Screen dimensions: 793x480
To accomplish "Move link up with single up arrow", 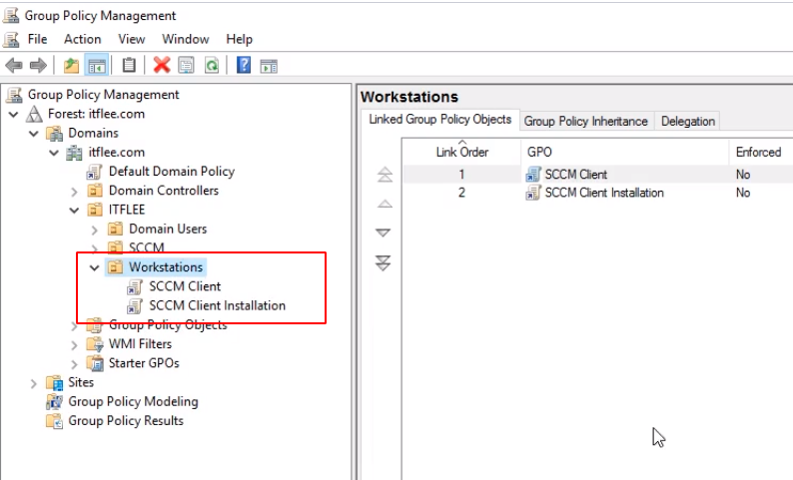I will [385, 204].
